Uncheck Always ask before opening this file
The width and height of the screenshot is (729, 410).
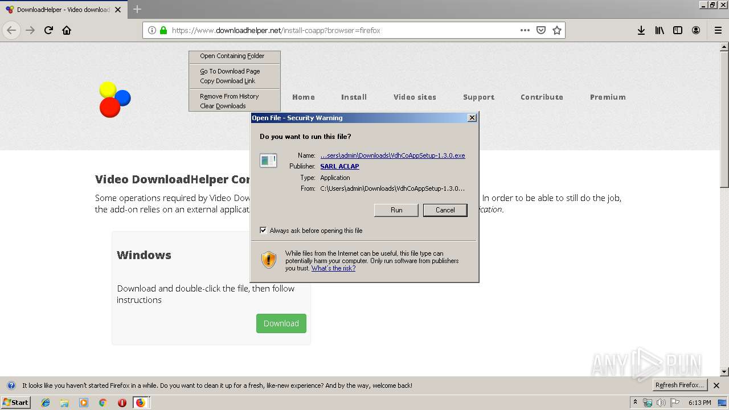click(263, 230)
